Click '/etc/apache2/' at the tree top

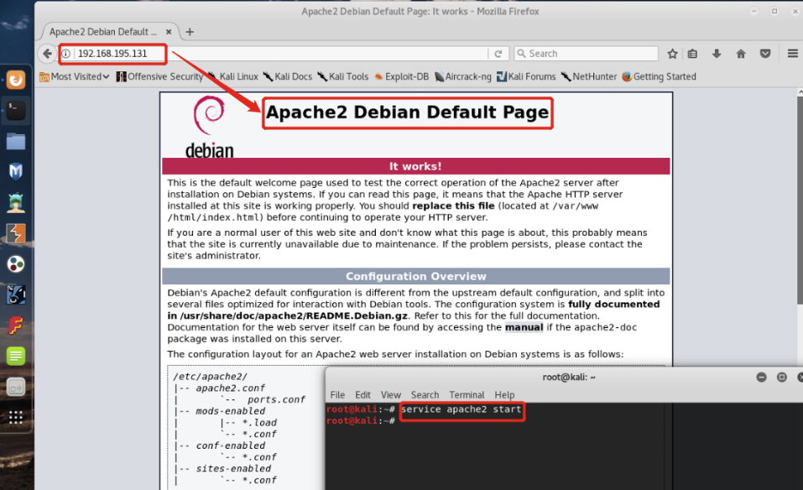[x=210, y=377]
